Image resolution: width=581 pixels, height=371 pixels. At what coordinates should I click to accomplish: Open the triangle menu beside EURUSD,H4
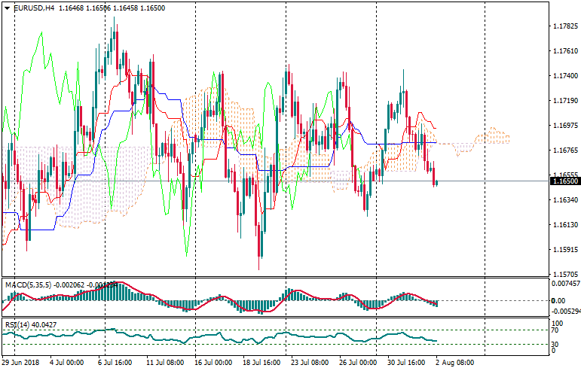(7, 7)
